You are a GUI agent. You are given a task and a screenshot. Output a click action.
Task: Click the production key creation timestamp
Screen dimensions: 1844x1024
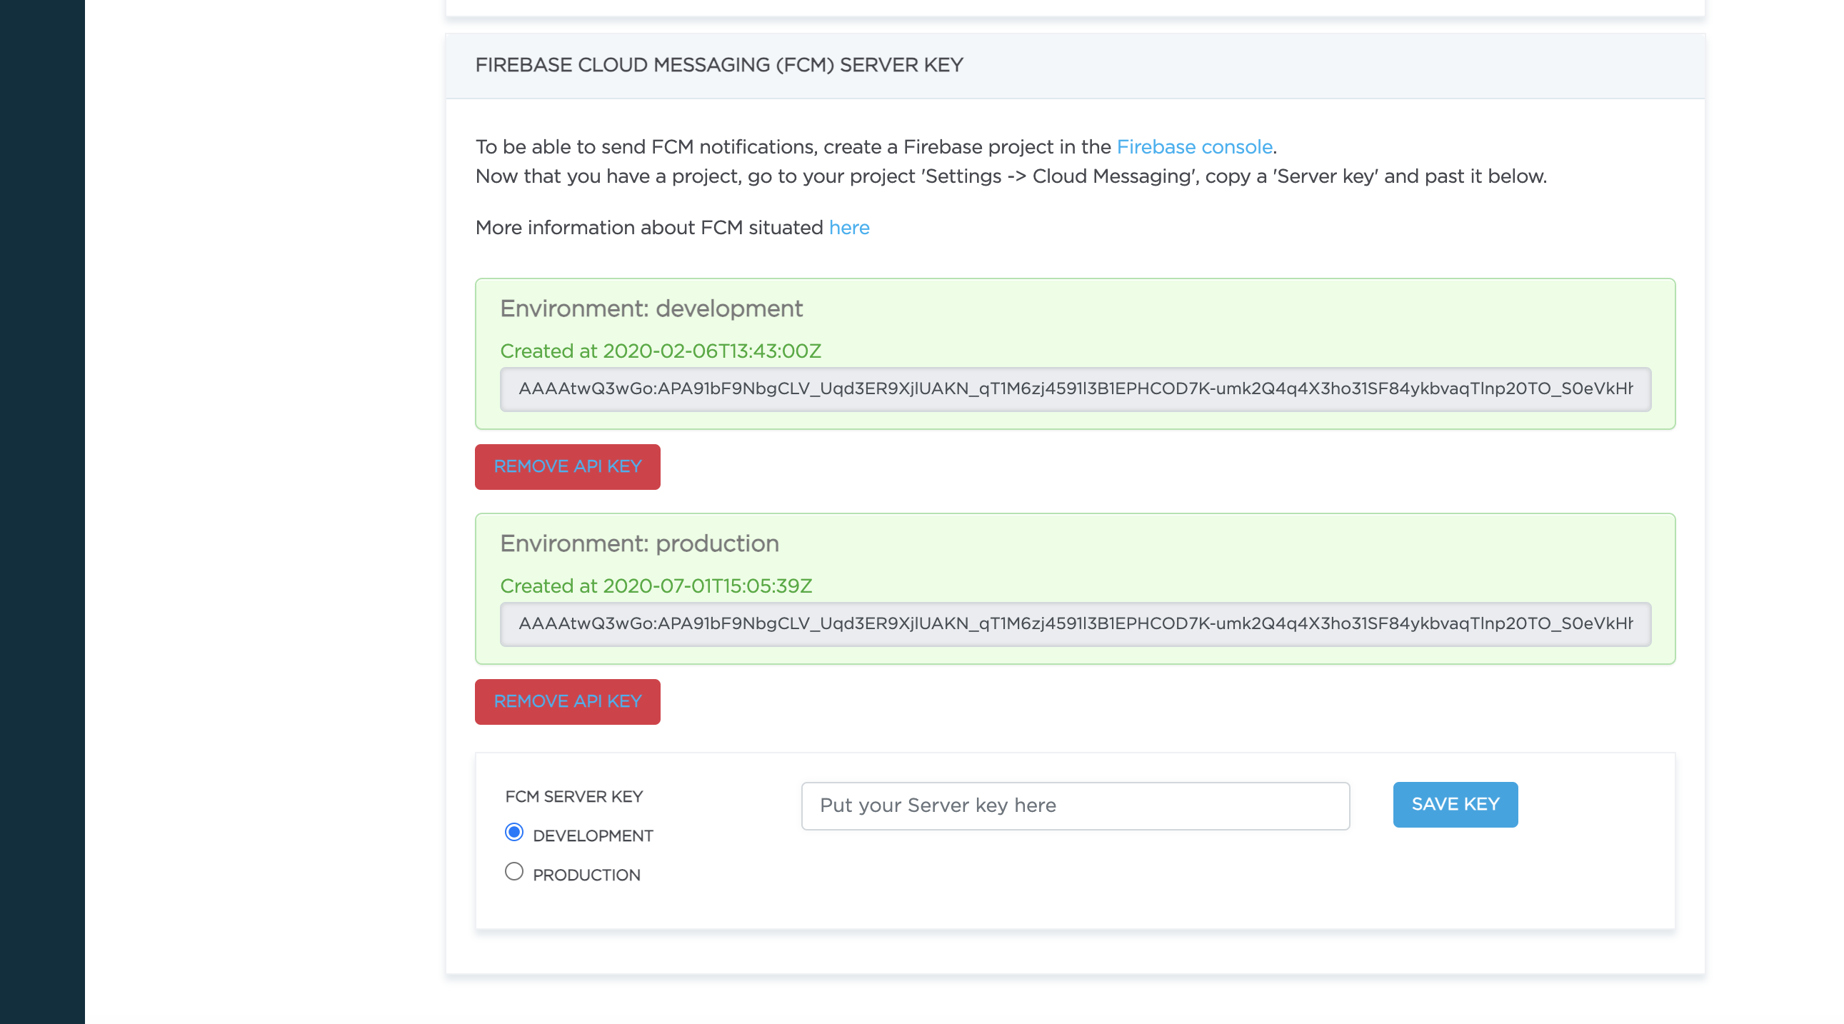tap(657, 586)
